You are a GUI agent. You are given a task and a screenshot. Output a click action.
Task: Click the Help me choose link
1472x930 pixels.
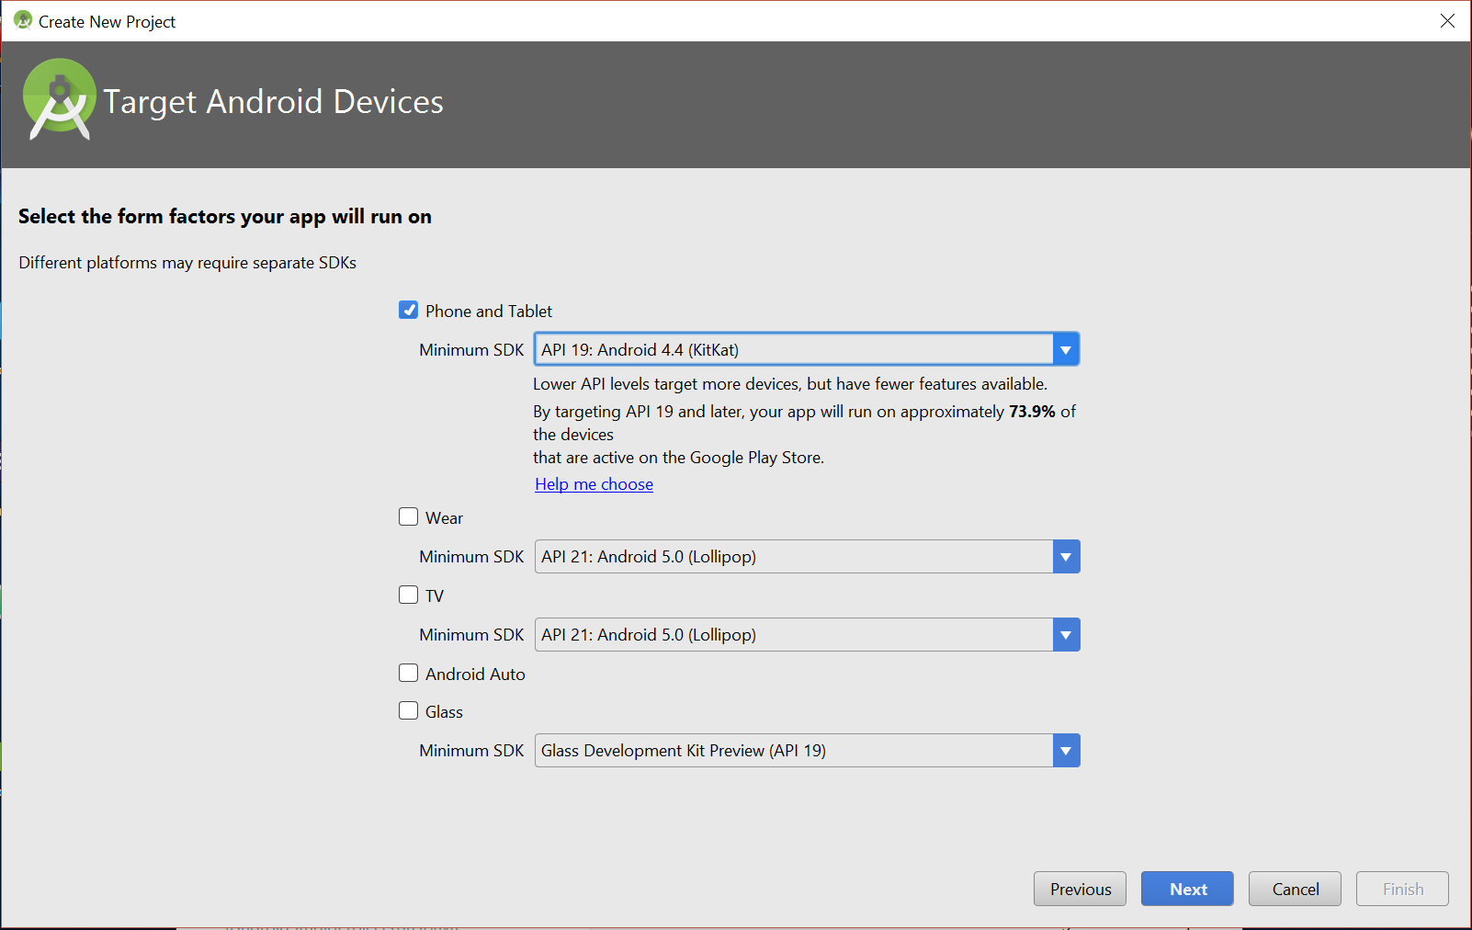(594, 483)
